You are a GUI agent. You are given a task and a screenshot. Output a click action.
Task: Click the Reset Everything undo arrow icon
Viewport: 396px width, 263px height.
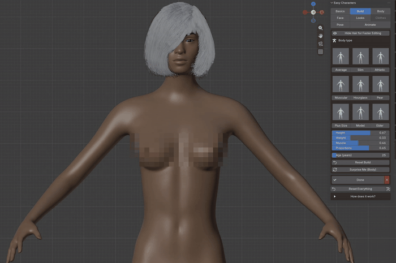[x=334, y=189]
